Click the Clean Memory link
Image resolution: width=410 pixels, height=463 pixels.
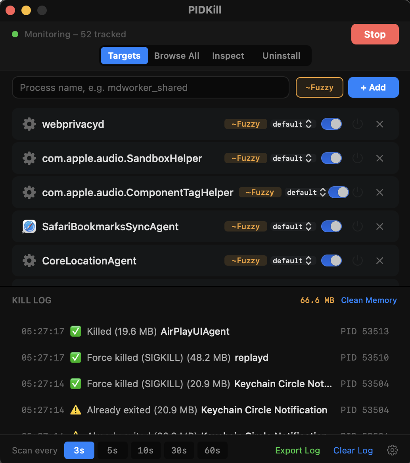369,300
